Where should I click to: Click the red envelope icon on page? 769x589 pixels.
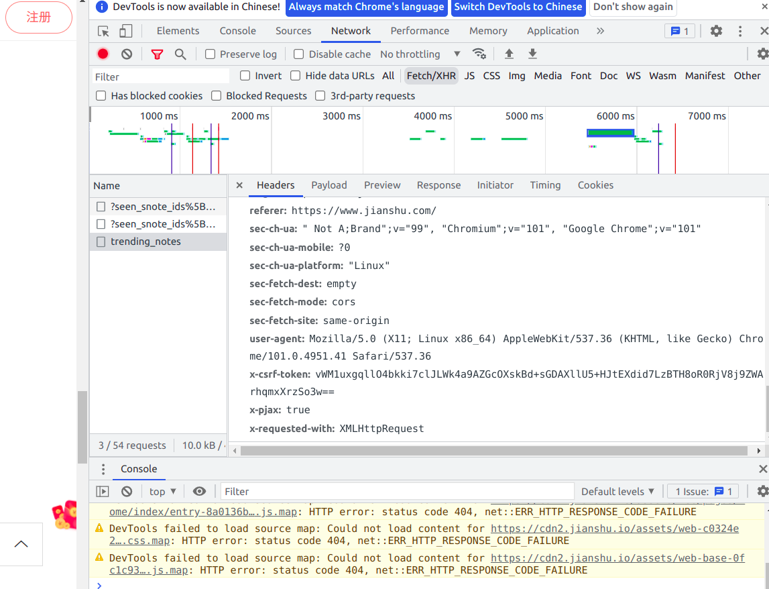[64, 515]
